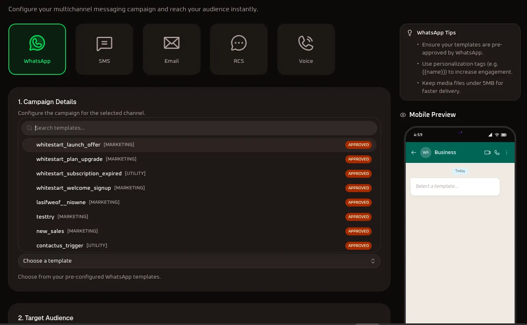Choose the new_sales template
The width and height of the screenshot is (527, 325).
point(199,231)
